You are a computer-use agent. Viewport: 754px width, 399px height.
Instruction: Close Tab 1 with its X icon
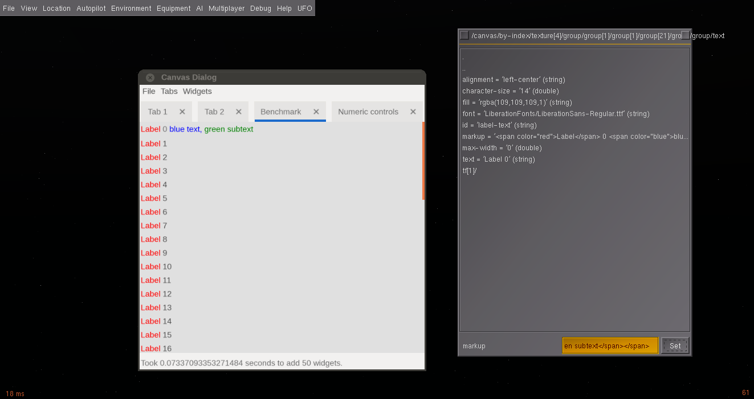[182, 112]
